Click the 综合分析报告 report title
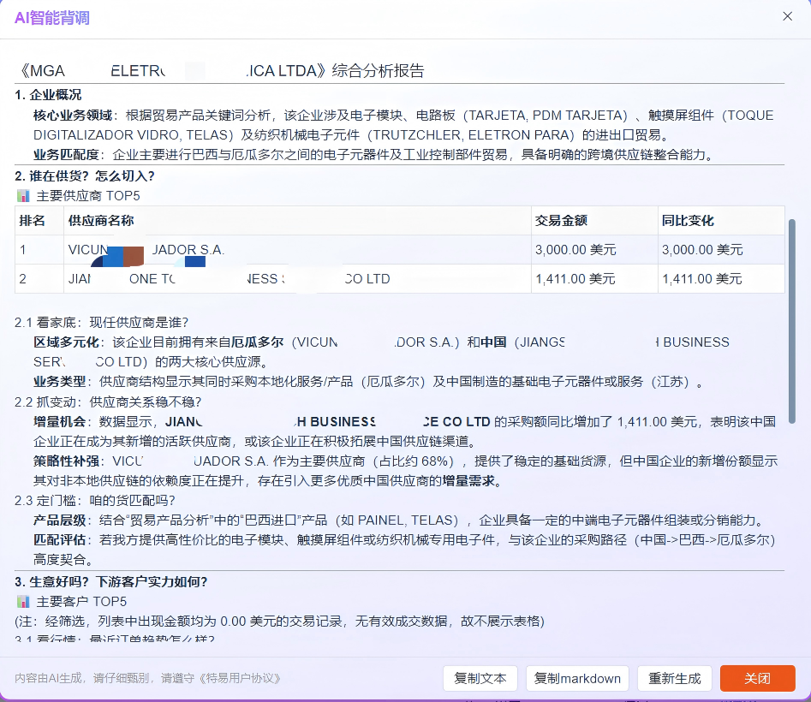Screen dimensions: 811x702 point(378,70)
